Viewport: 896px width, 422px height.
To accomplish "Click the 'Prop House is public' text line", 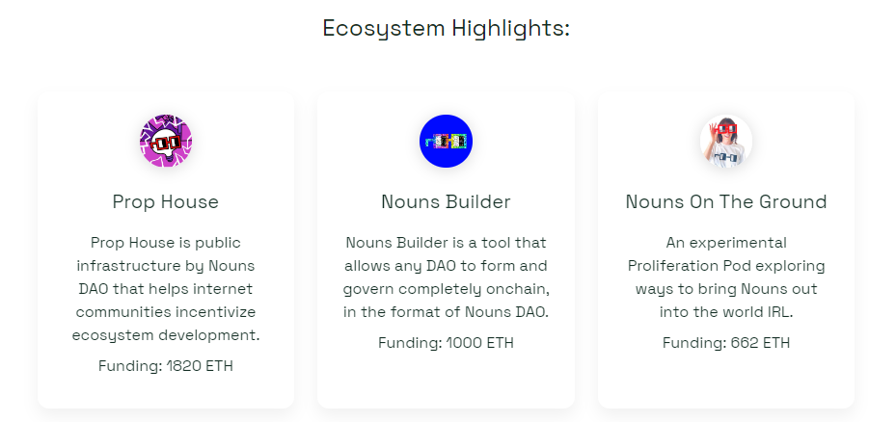I will click(166, 243).
